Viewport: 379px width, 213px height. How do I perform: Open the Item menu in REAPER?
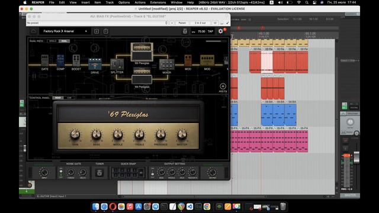pyautogui.click(x=98, y=2)
